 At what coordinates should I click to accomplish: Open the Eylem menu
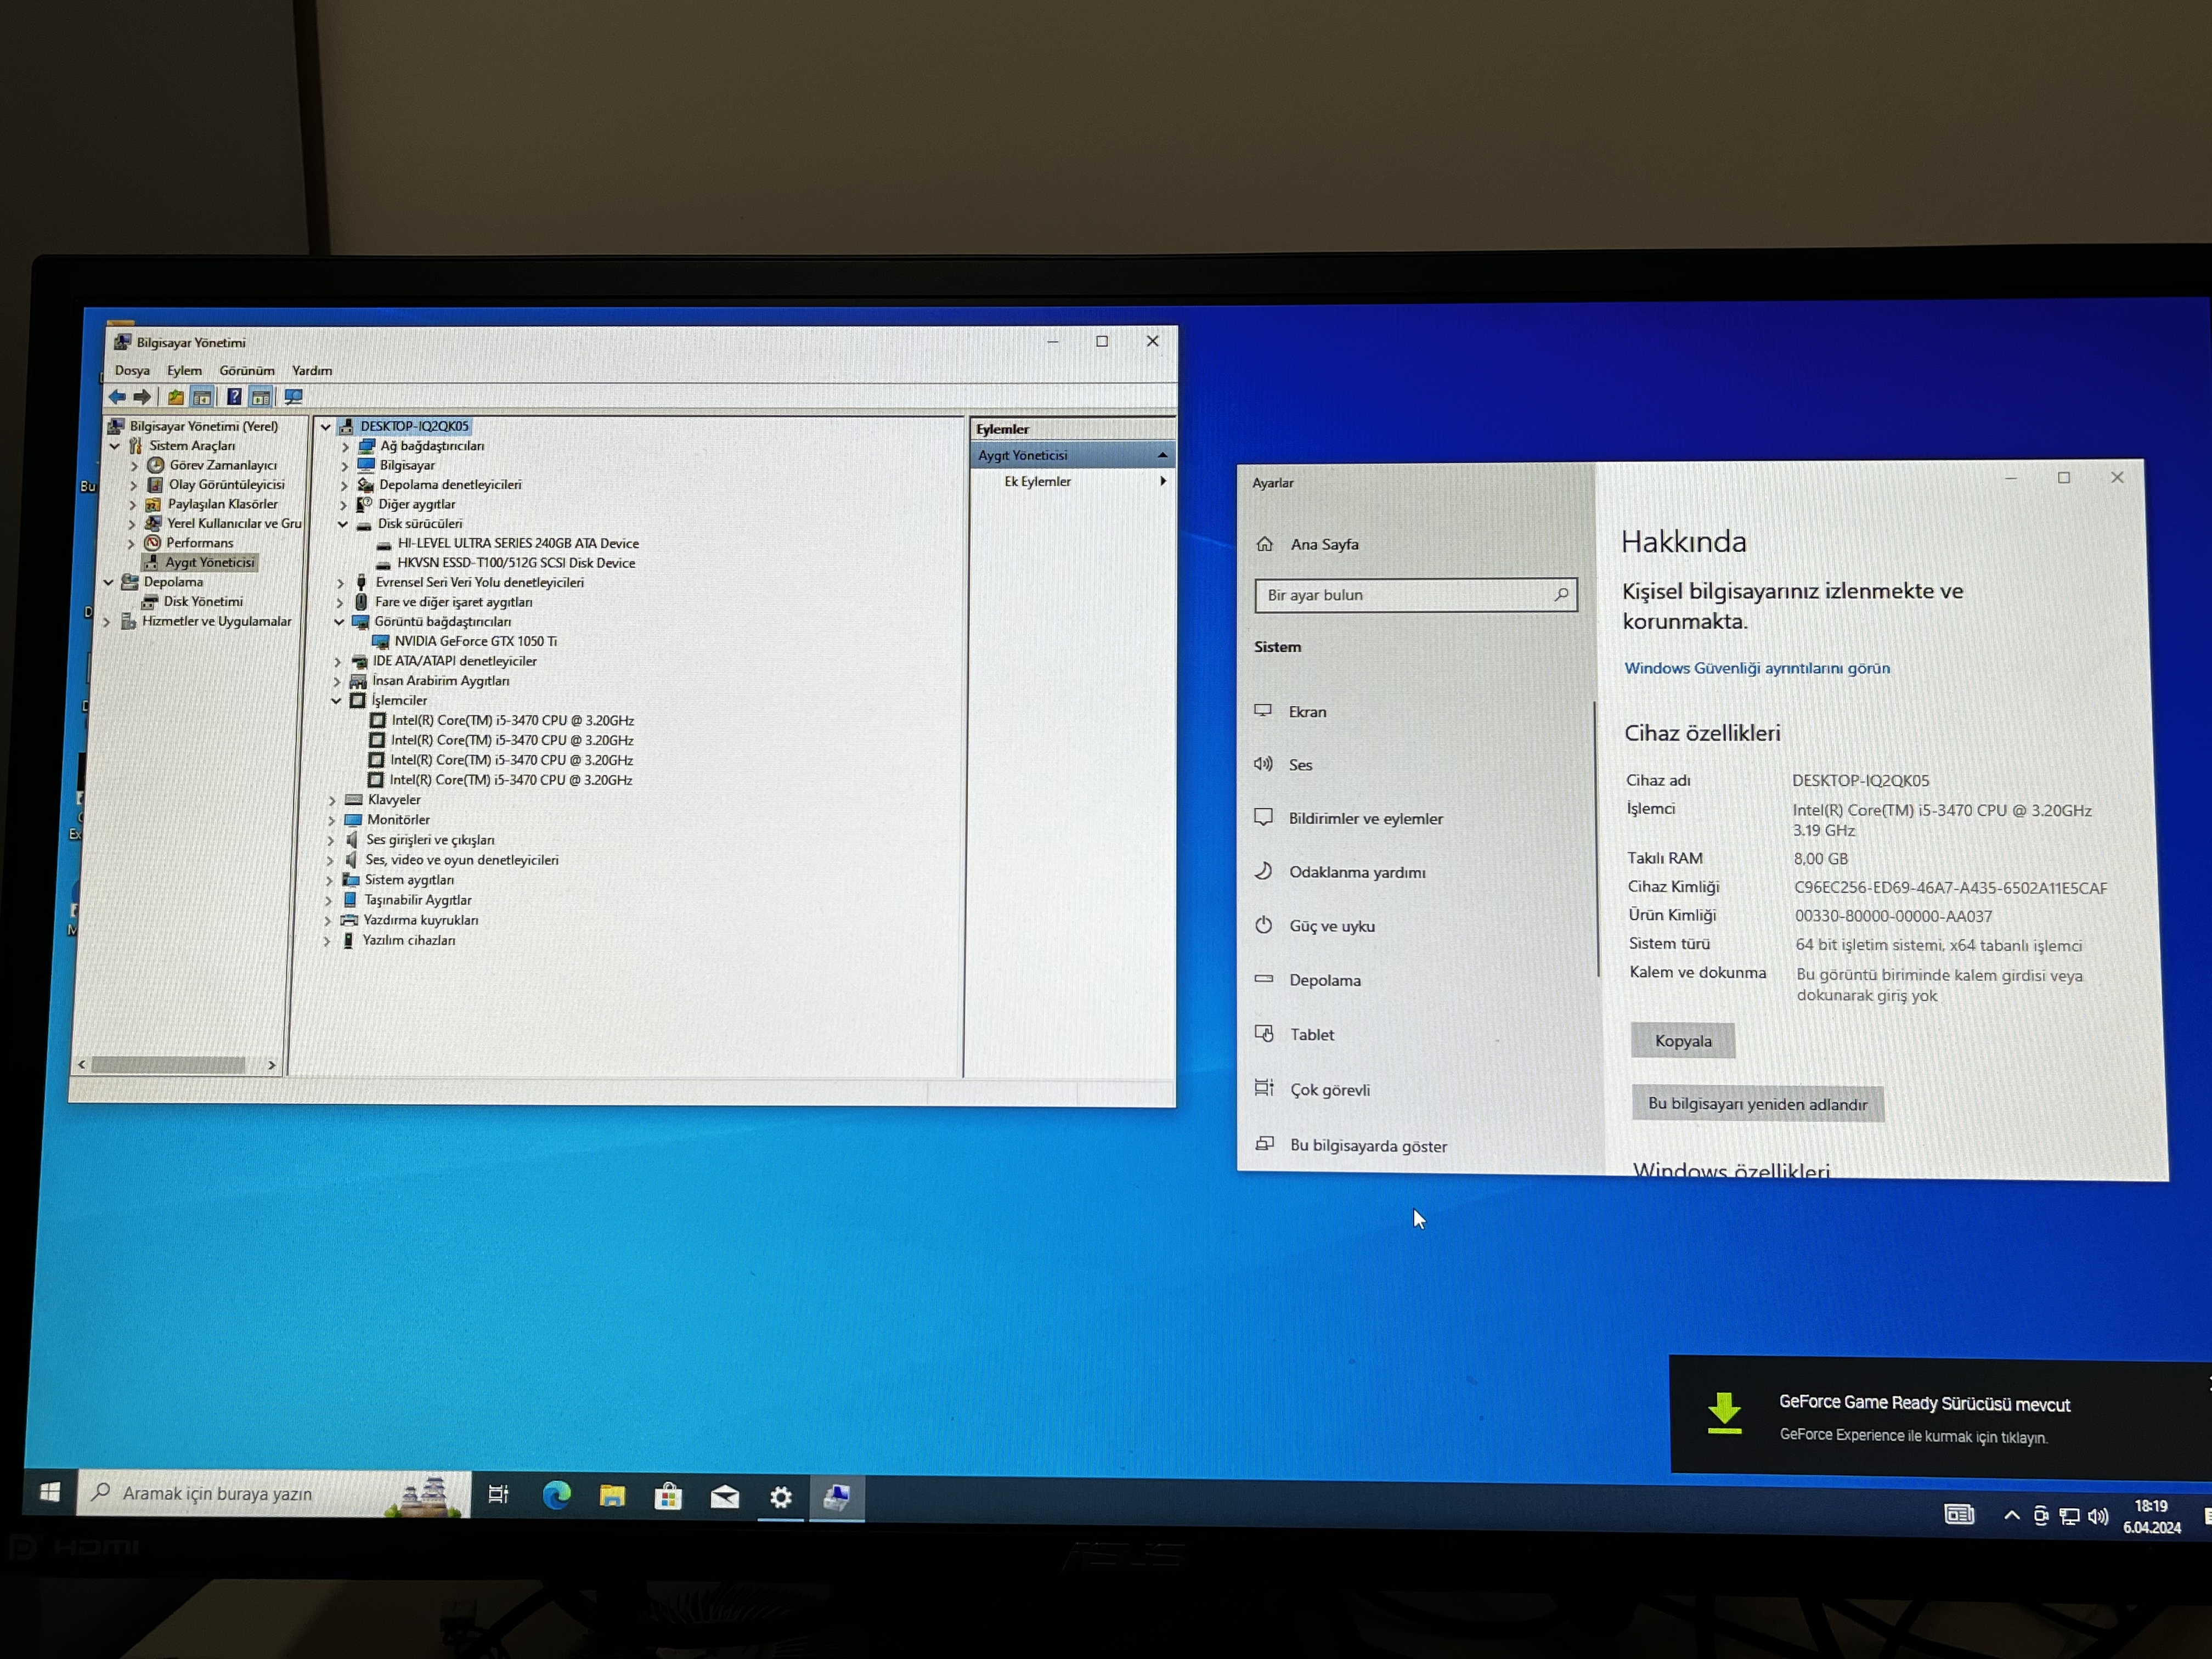tap(184, 370)
